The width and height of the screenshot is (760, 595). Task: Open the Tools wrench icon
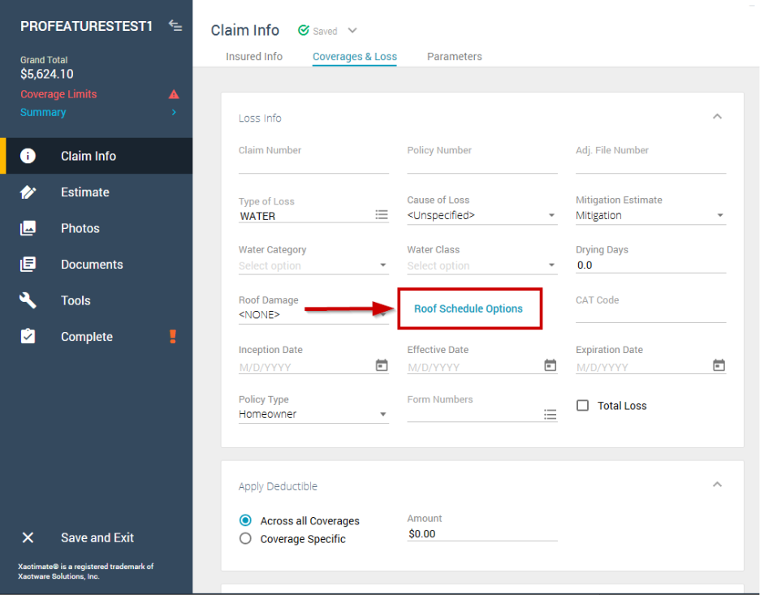(x=28, y=300)
